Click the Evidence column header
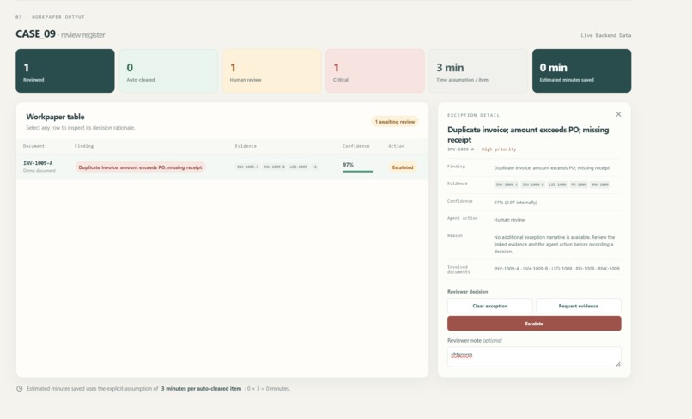The height and width of the screenshot is (419, 692). (x=246, y=146)
